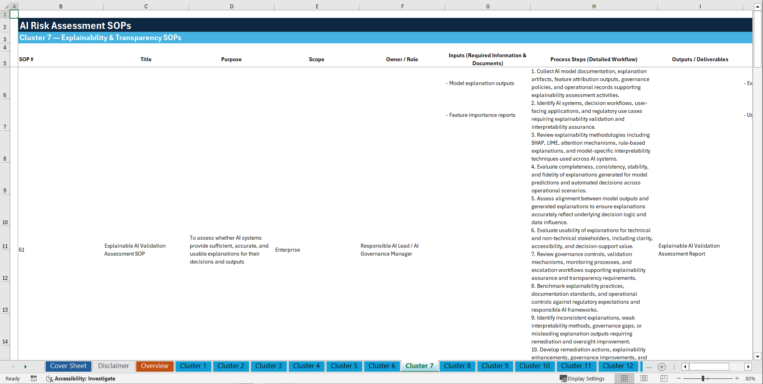Click the 'Owner / Role' header cell
The height and width of the screenshot is (384, 763).
point(402,59)
